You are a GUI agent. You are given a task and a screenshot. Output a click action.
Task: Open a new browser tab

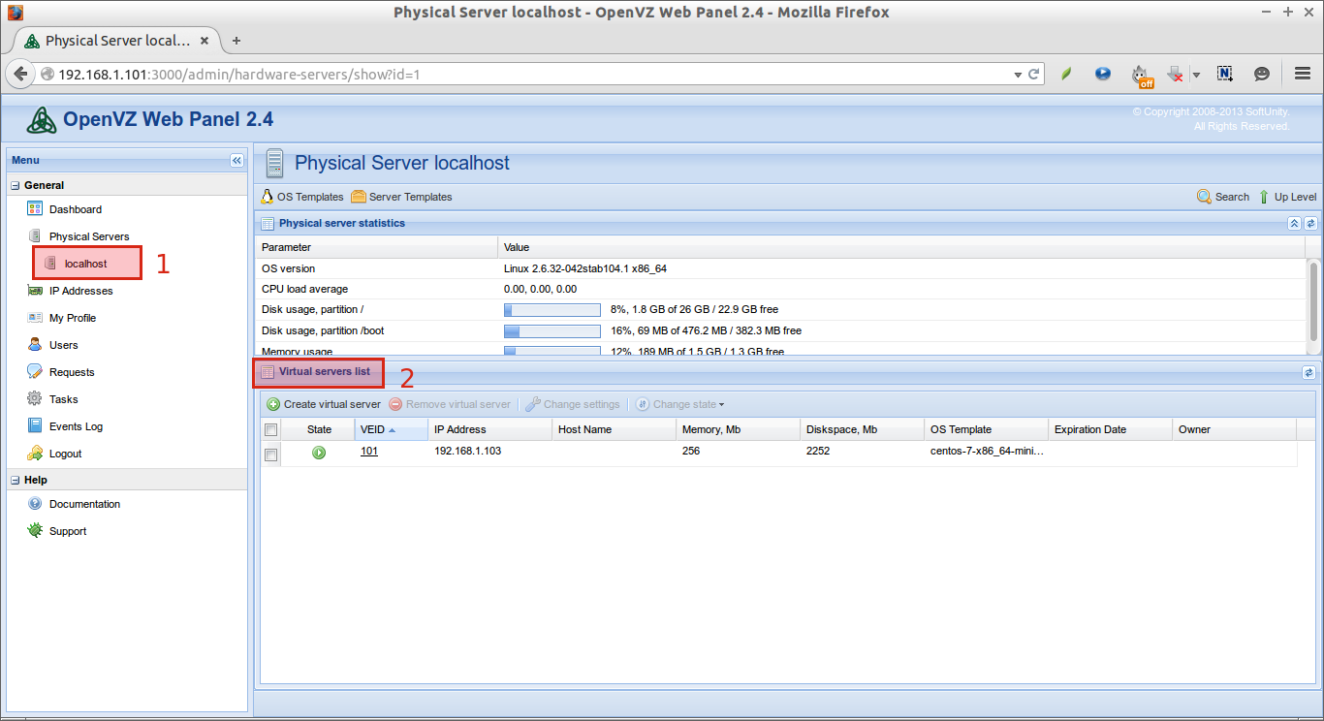(x=236, y=41)
